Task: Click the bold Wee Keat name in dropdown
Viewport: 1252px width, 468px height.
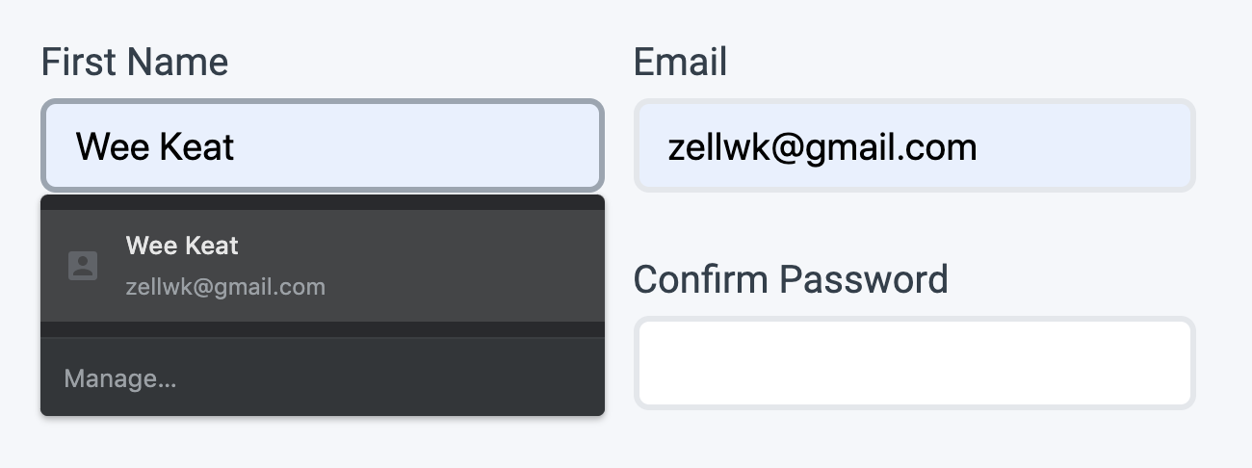Action: pos(182,246)
